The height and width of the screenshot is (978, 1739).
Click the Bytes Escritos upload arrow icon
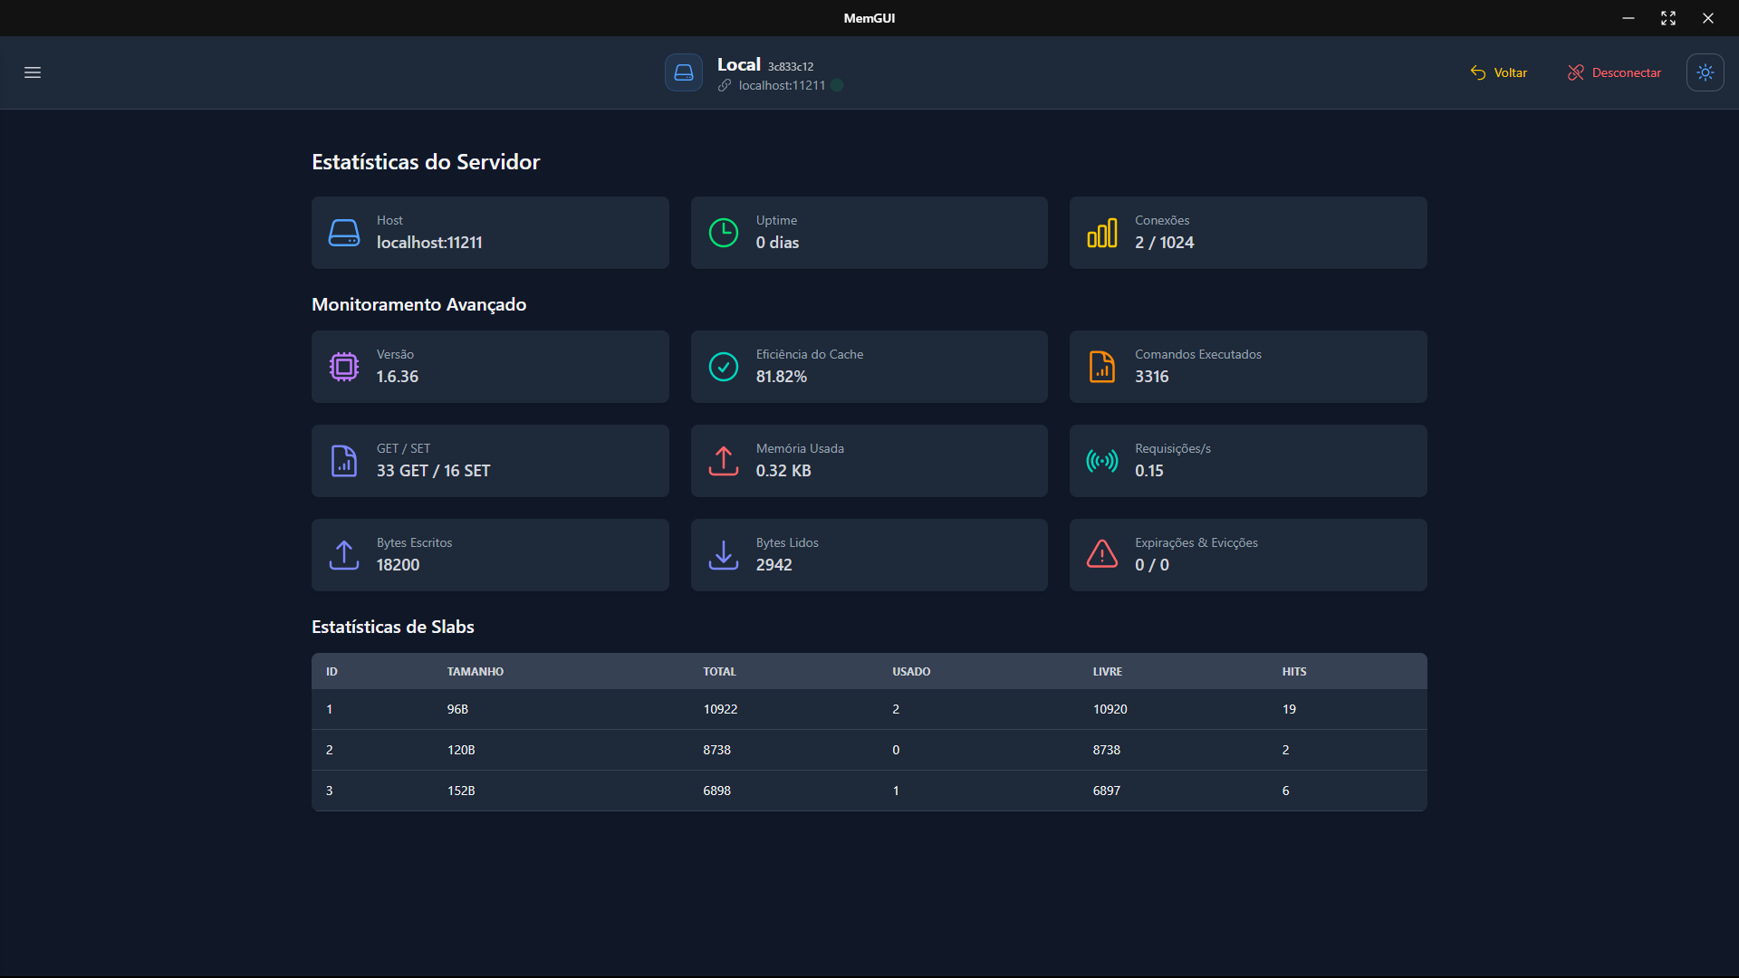click(344, 555)
